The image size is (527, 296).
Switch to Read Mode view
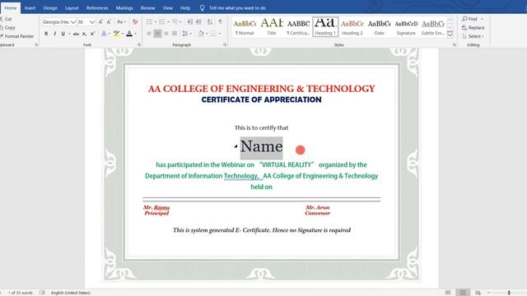tap(448, 293)
